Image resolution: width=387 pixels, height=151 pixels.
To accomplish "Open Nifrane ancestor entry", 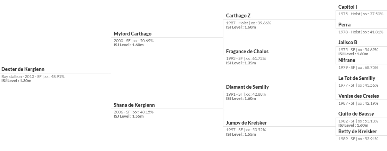I will (x=347, y=60).
